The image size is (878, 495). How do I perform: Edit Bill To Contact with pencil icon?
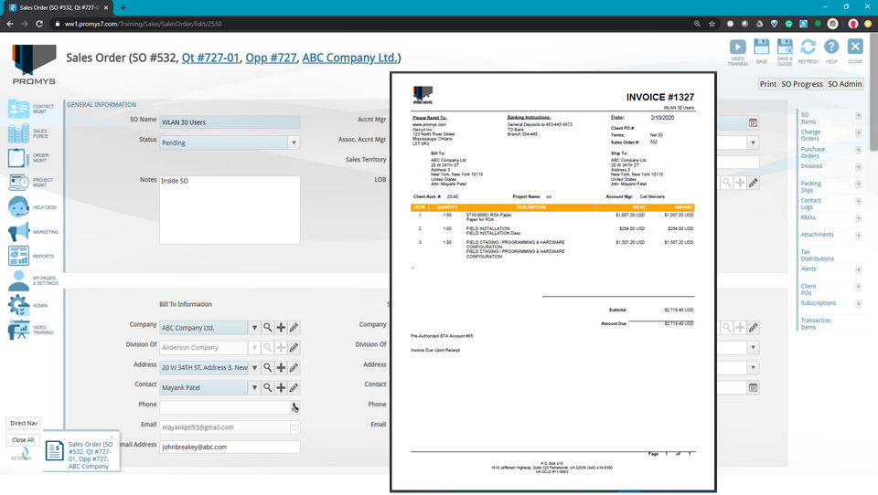(x=294, y=387)
